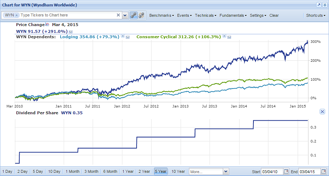Click the Price Change chart type icon
329x176 pixels.
47,24
